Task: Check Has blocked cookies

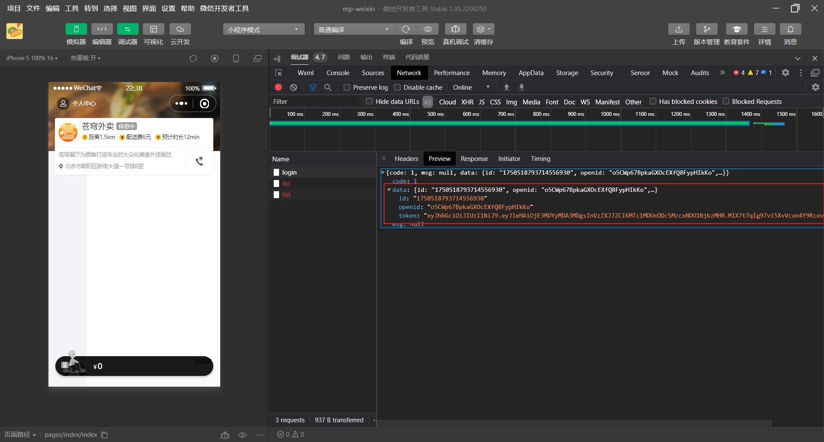Action: coord(653,101)
